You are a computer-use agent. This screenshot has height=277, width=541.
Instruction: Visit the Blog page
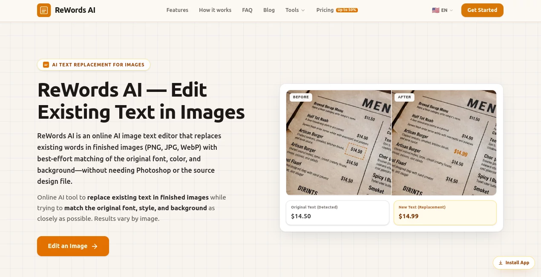coord(269,10)
